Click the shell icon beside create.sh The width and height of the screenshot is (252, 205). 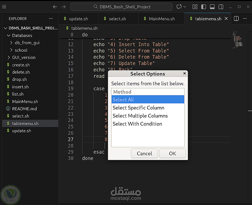[x=8, y=65]
